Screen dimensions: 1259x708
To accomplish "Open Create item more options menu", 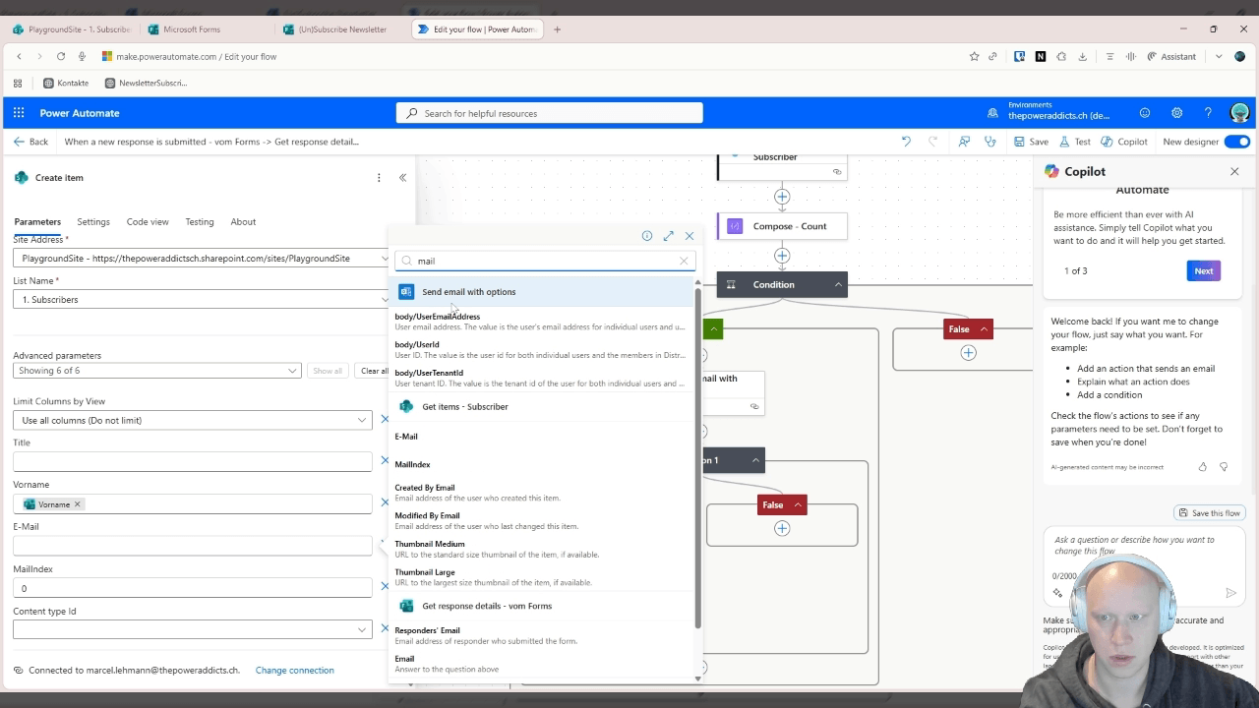I will pos(379,178).
